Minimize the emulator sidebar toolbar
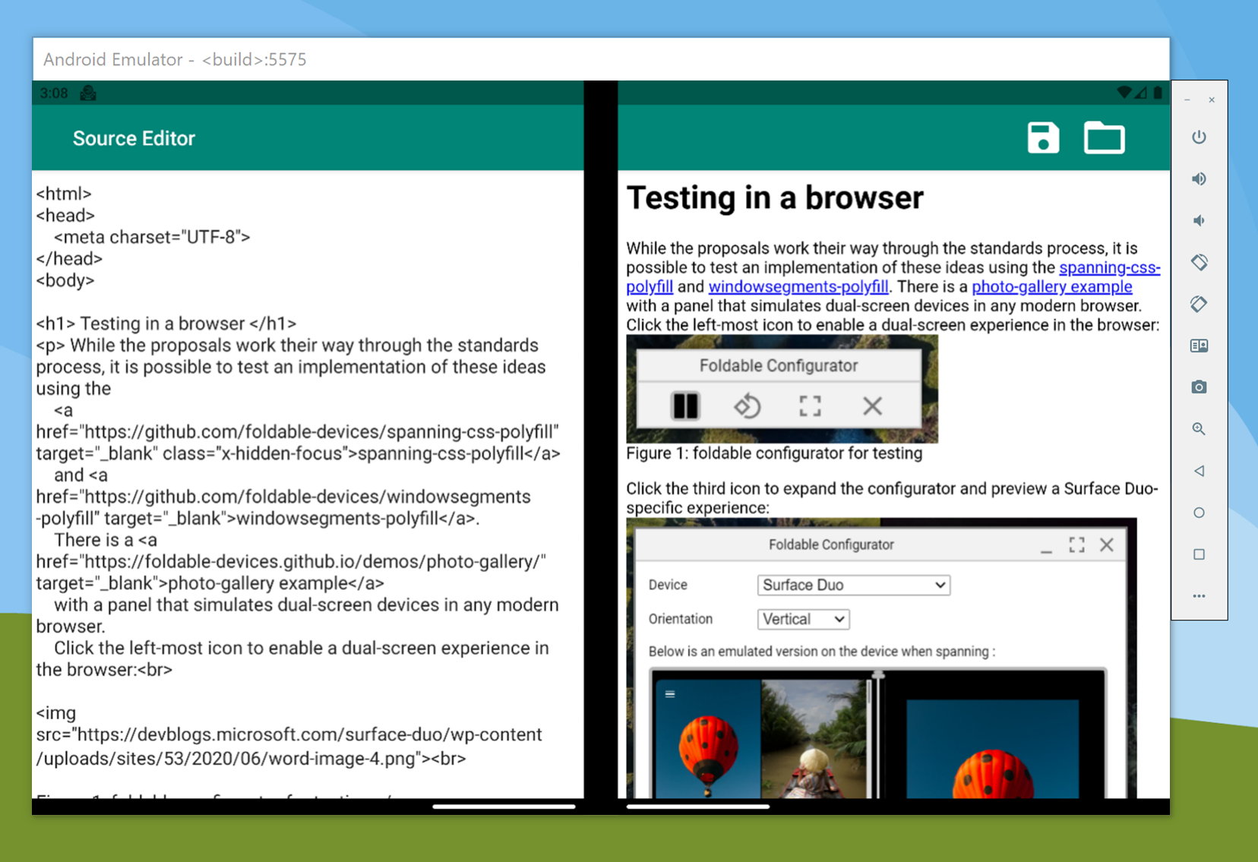Image resolution: width=1258 pixels, height=862 pixels. click(1187, 100)
